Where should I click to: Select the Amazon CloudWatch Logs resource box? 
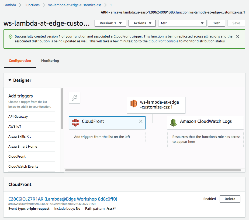pos(205,123)
